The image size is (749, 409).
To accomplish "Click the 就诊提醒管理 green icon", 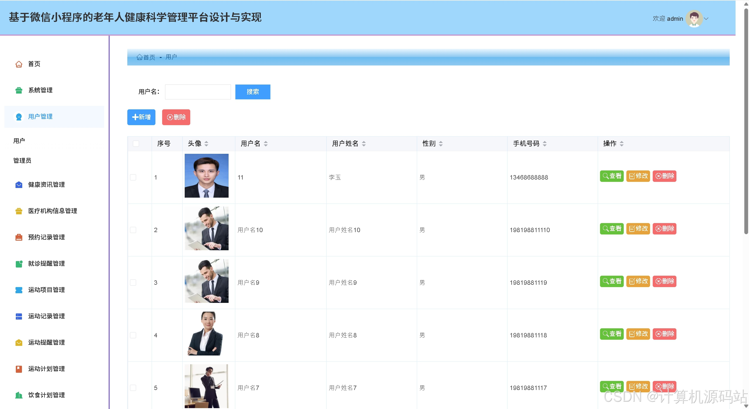I will pos(19,264).
